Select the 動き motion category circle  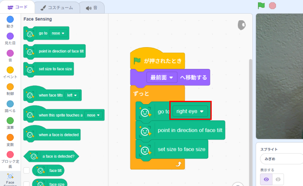(10, 19)
